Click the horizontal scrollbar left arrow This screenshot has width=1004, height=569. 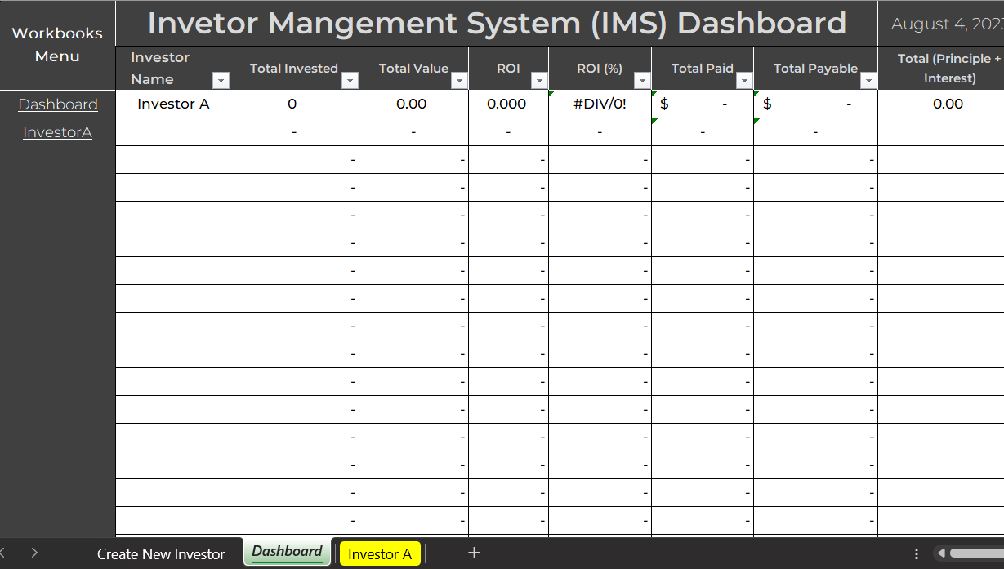941,553
